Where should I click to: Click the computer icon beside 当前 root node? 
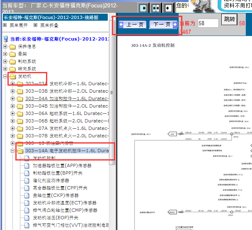[6, 39]
